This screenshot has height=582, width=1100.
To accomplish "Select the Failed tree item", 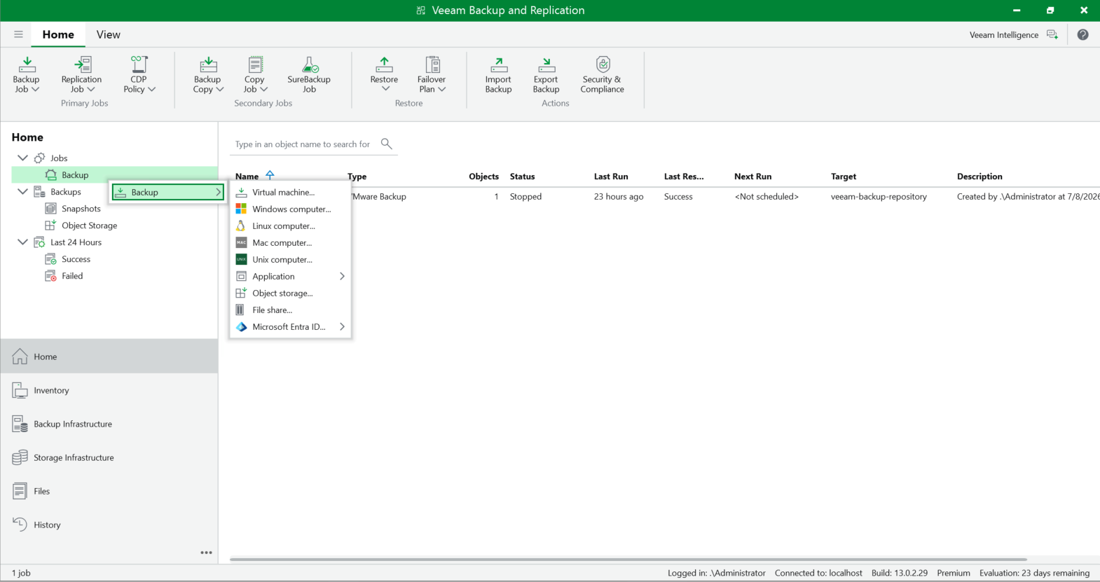I will pos(72,276).
